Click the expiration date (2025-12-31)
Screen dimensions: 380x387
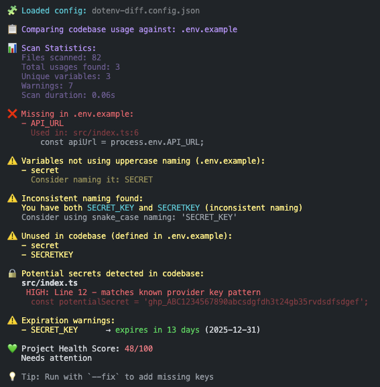click(233, 330)
